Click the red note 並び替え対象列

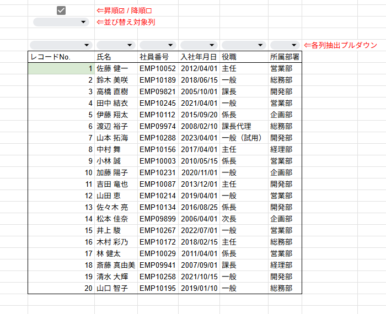pos(126,22)
